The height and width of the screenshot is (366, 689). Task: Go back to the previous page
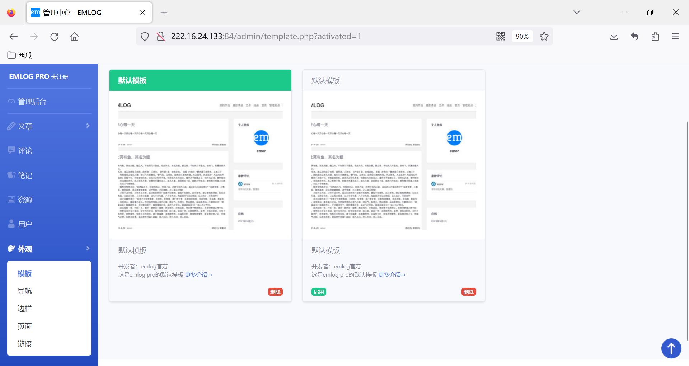coord(14,36)
